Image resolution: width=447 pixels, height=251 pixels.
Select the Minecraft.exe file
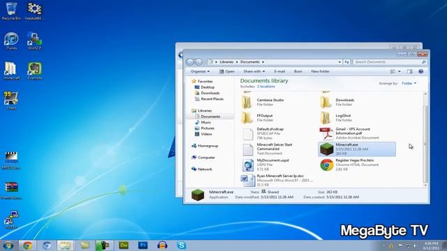point(357,149)
